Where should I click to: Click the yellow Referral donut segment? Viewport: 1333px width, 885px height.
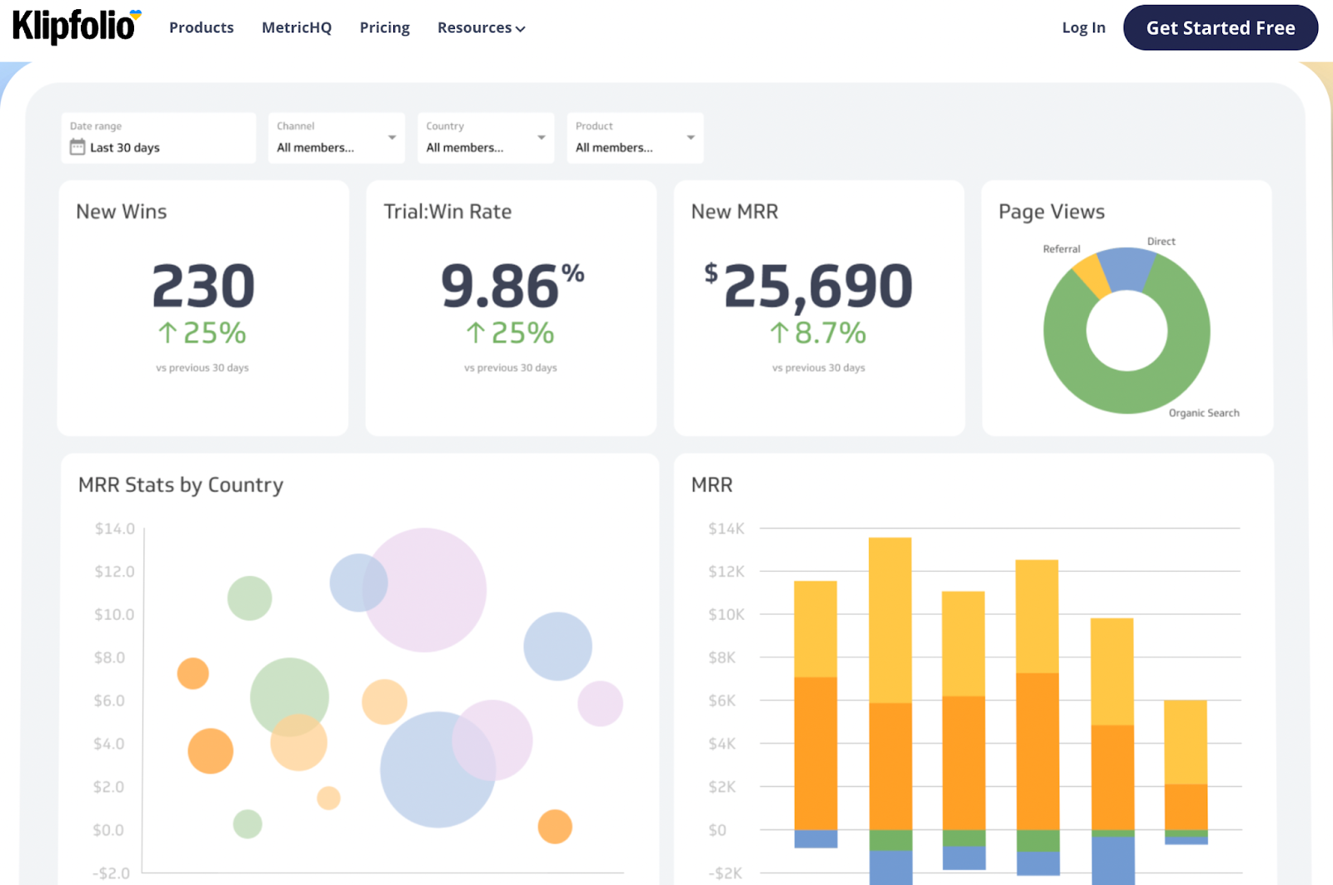point(1092,277)
